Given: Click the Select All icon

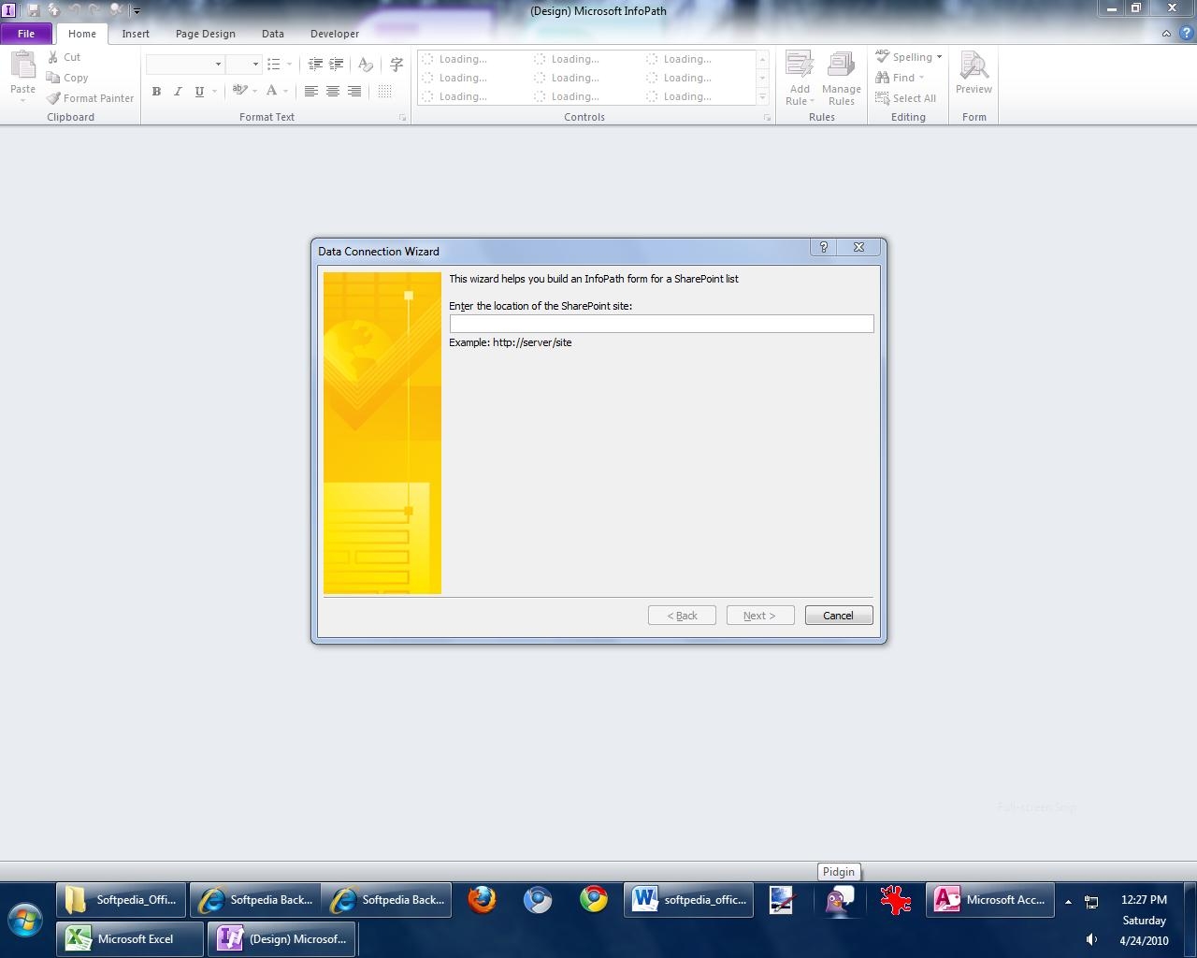Looking at the screenshot, I should (882, 98).
